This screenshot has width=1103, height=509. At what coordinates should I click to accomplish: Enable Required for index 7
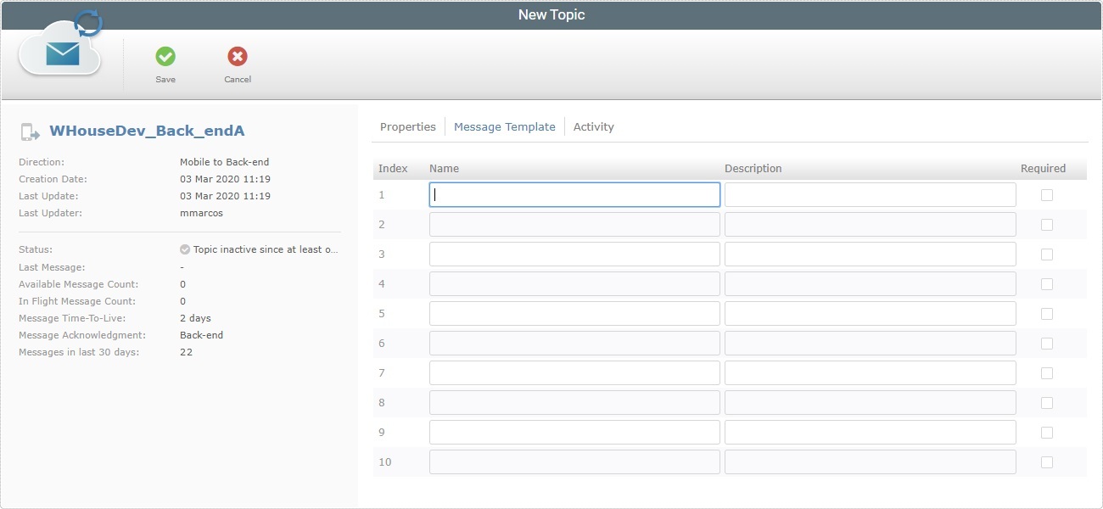click(x=1046, y=372)
